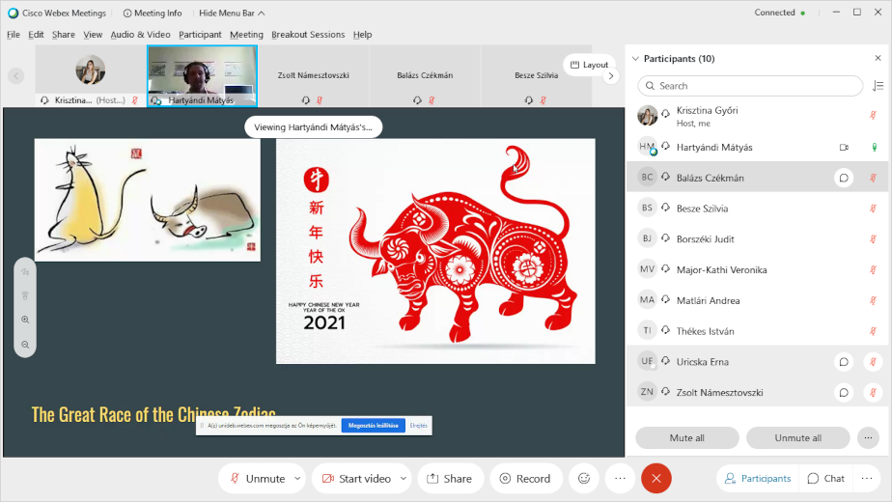Open the Edit menu
The width and height of the screenshot is (892, 502).
pyautogui.click(x=36, y=35)
